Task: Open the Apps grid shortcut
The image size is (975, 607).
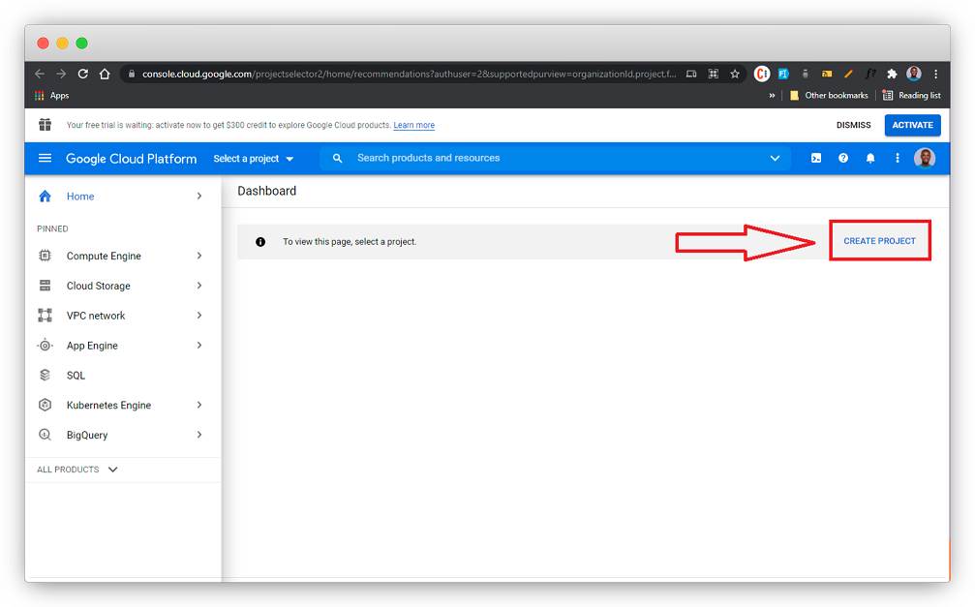Action: point(51,95)
